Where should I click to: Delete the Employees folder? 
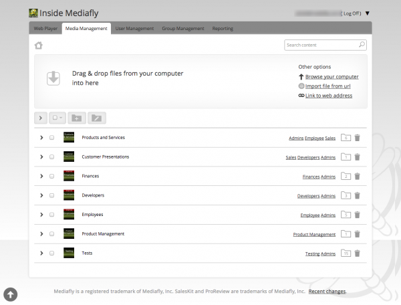(358, 215)
